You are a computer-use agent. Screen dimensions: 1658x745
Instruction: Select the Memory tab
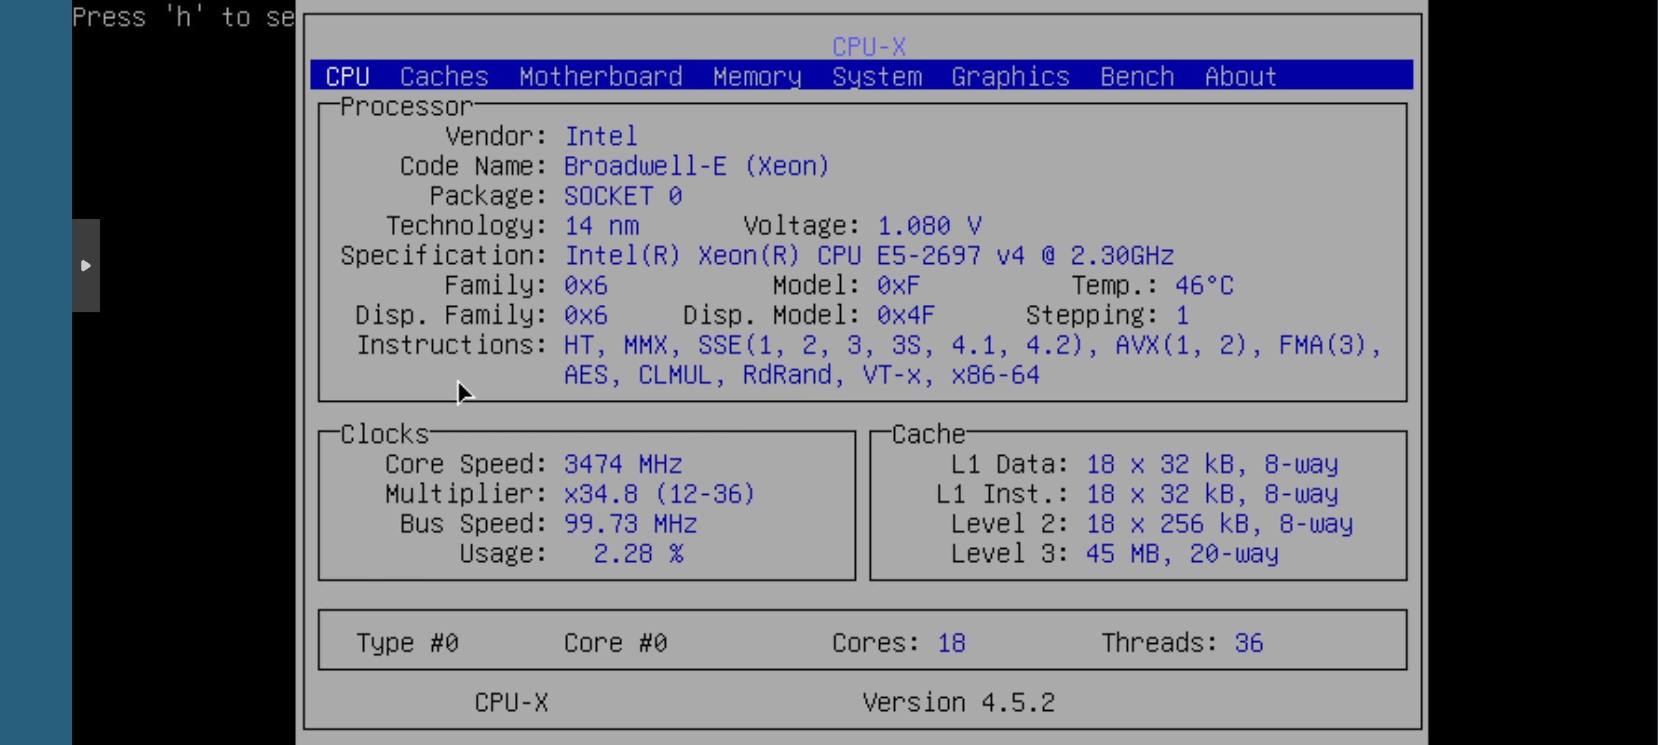(x=757, y=76)
